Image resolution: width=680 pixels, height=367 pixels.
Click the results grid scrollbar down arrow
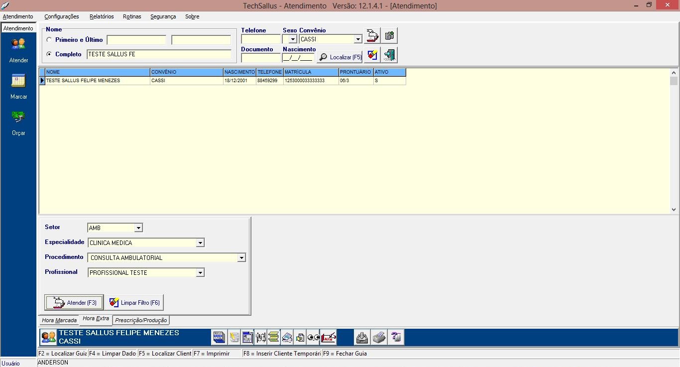tap(674, 210)
